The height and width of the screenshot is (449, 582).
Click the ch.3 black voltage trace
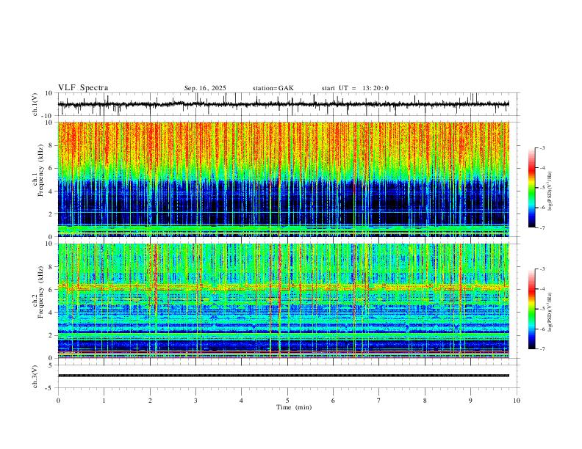[x=283, y=376]
